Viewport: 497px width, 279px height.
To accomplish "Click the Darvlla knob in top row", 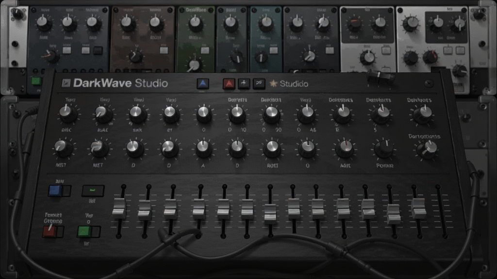I will pos(237,114).
